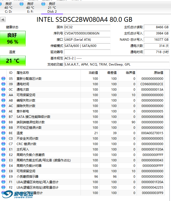
Task: Click the status orb of row BB
Action: pyautogui.click(x=3, y=127)
